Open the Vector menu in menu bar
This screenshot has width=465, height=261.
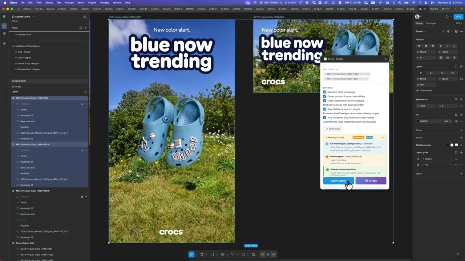81,3
